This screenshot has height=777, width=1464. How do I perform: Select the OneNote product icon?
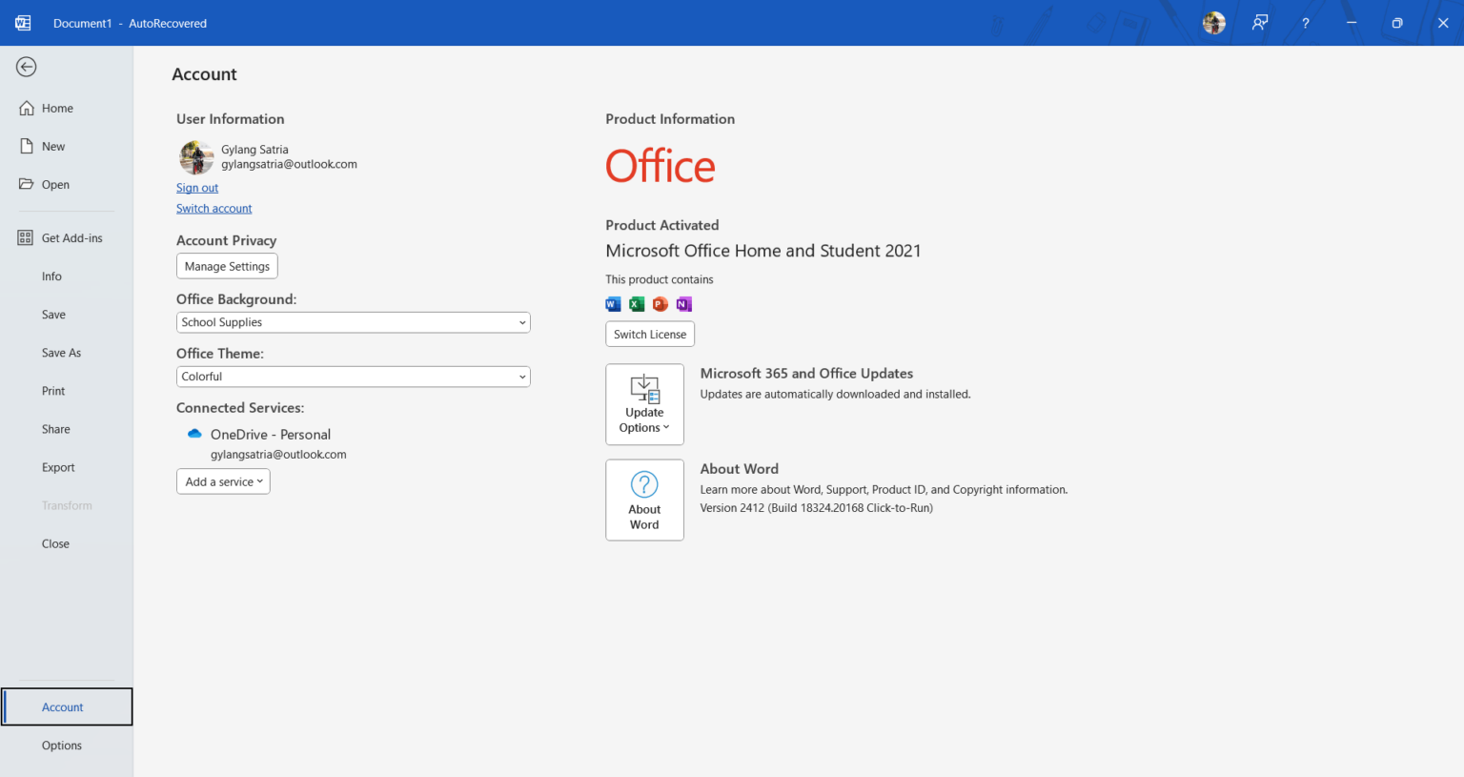[x=683, y=303]
